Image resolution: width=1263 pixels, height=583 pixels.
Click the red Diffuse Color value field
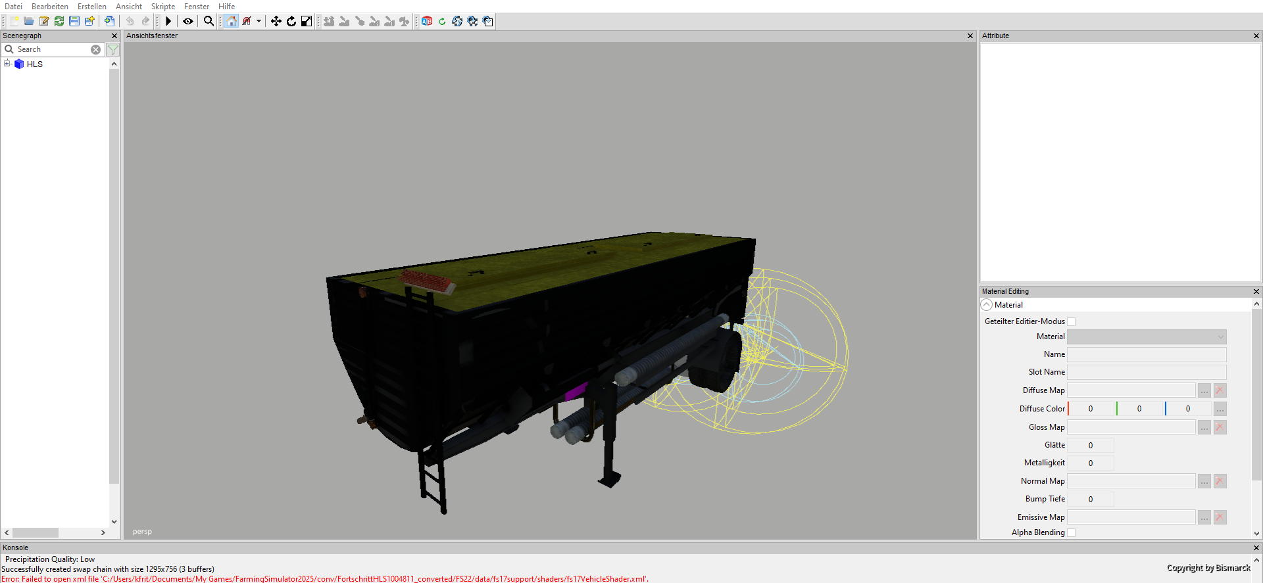[x=1091, y=409]
